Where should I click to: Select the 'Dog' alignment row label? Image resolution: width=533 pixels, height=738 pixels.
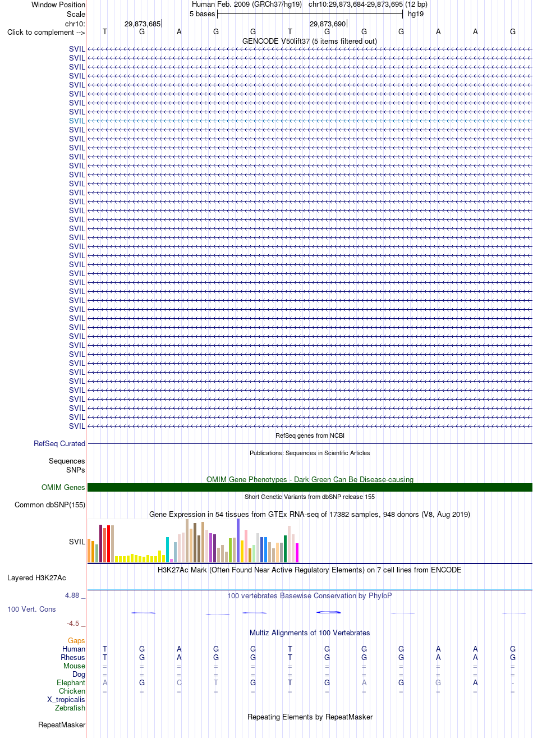[x=79, y=674]
